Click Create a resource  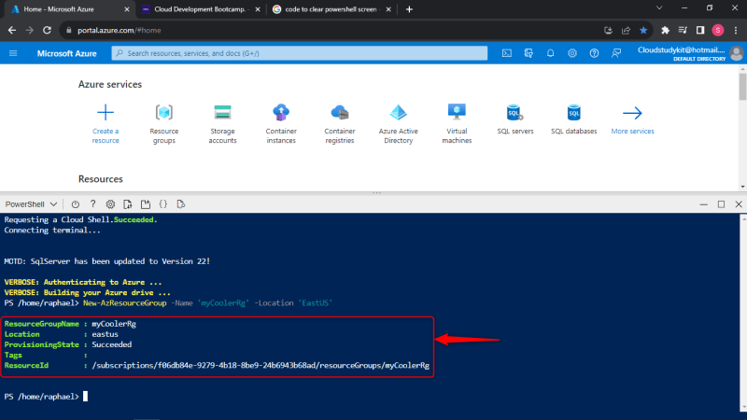click(x=106, y=124)
